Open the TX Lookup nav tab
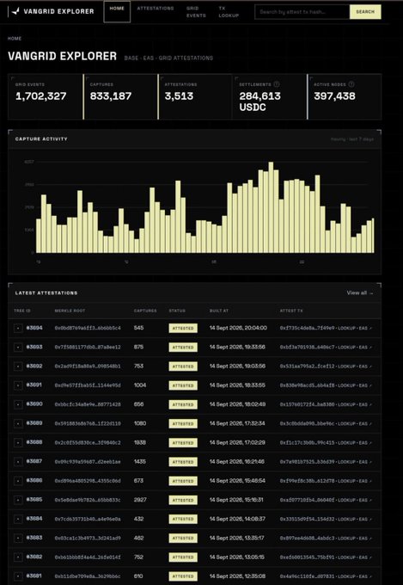The width and height of the screenshot is (403, 585). (x=229, y=12)
